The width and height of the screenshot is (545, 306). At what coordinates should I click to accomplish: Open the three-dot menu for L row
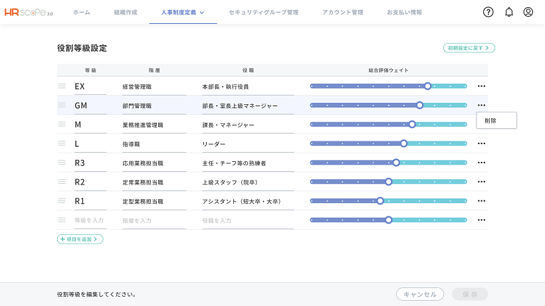point(481,143)
